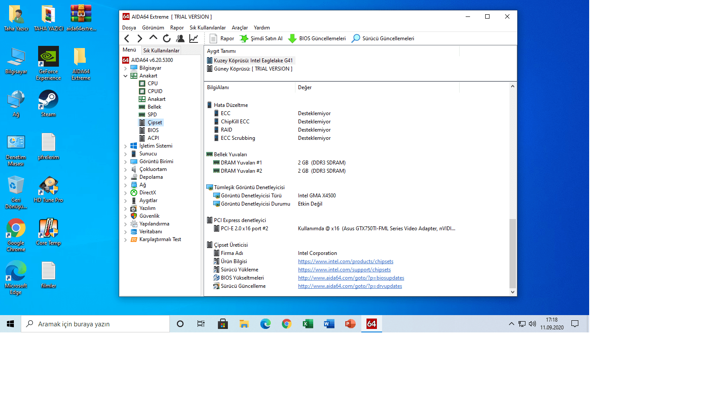This screenshot has width=707, height=393.
Task: Go forward with the right arrow toolbar icon
Action: point(139,39)
